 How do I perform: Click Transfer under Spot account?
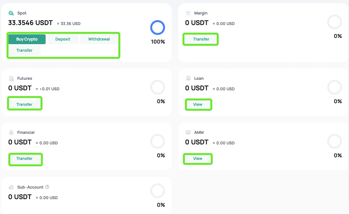point(24,50)
